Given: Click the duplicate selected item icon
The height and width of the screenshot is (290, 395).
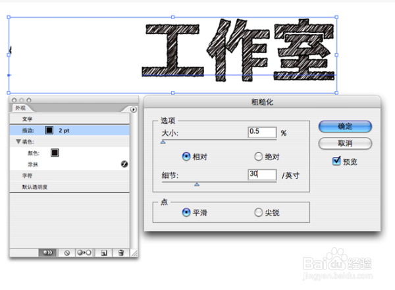Looking at the screenshot, I should [103, 252].
